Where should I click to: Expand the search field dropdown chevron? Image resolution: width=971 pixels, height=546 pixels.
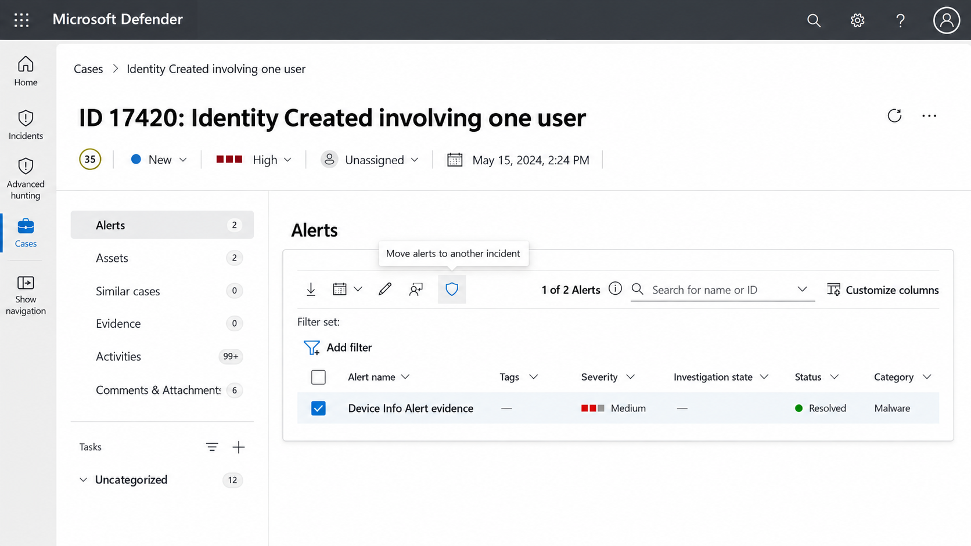click(802, 289)
